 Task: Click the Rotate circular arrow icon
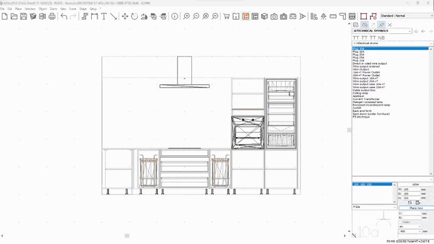click(134, 16)
